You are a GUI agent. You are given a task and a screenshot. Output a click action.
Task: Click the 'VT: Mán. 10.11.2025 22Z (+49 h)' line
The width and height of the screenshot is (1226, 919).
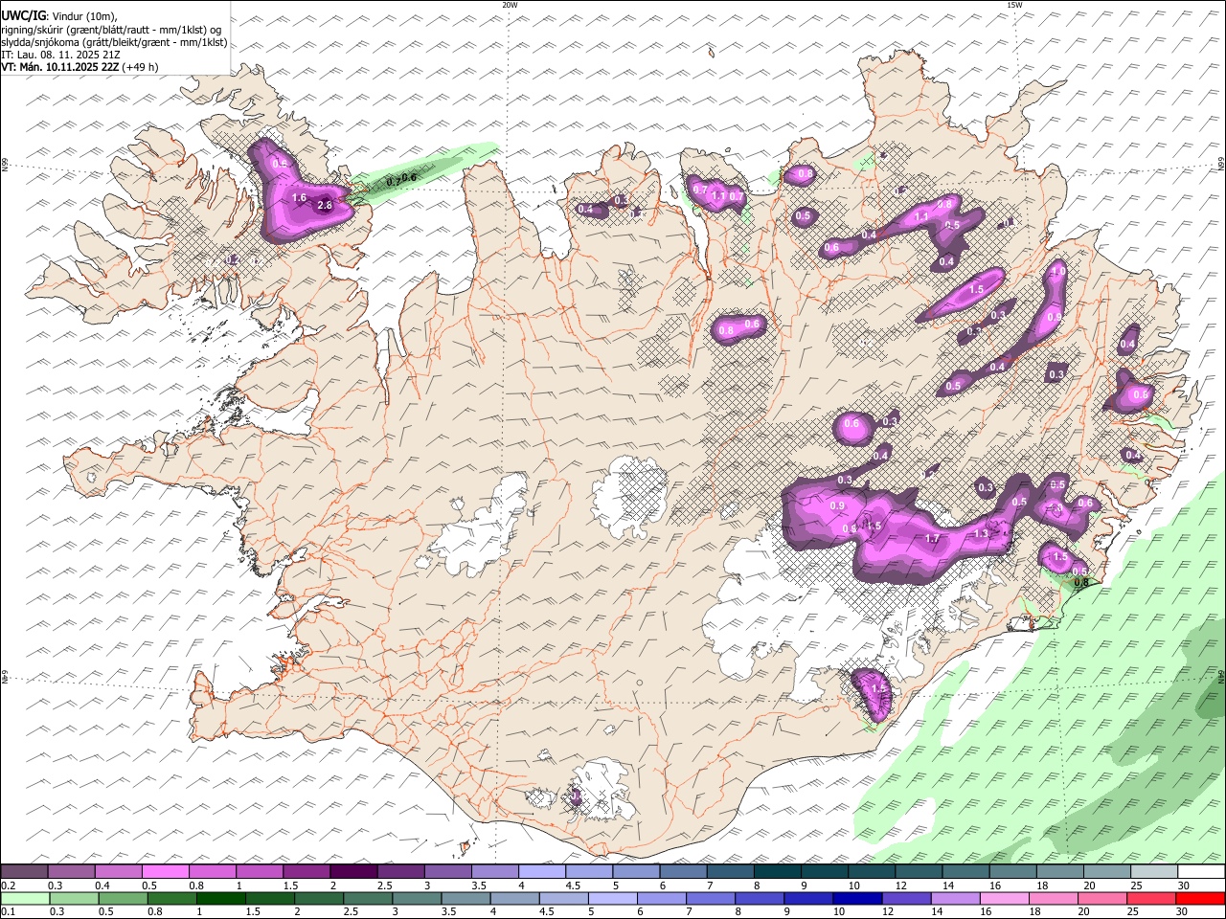coord(80,67)
